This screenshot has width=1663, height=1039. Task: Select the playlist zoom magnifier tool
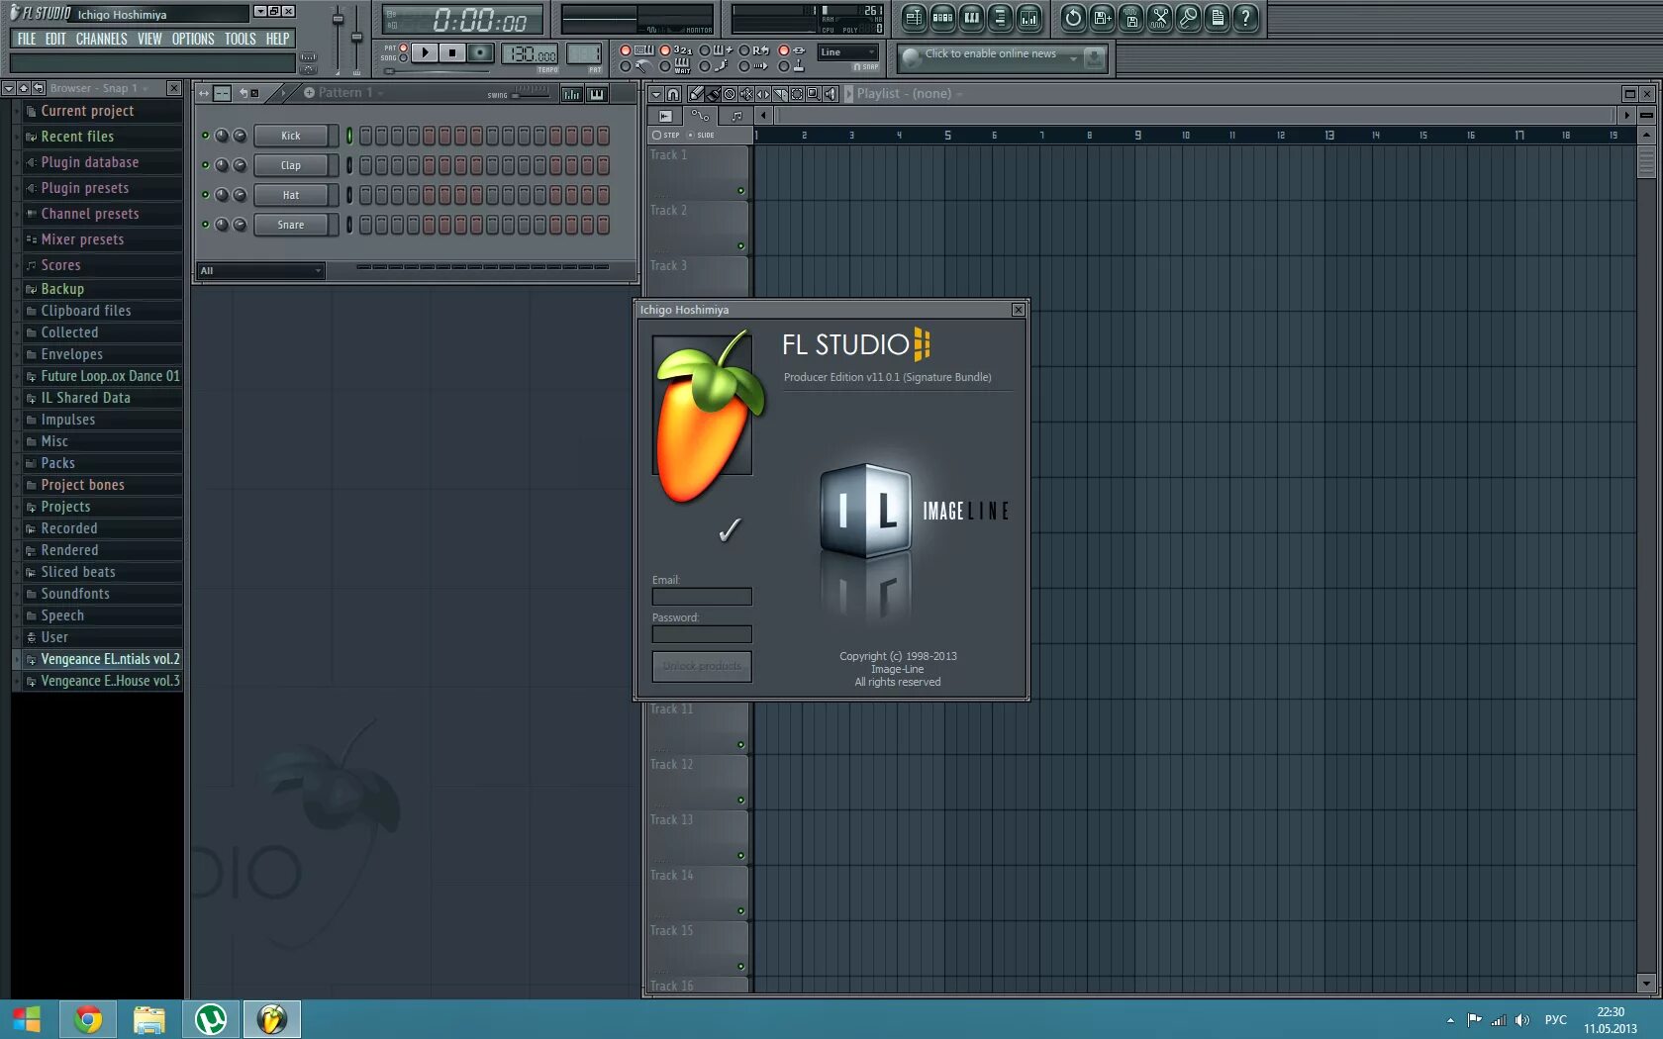(814, 94)
